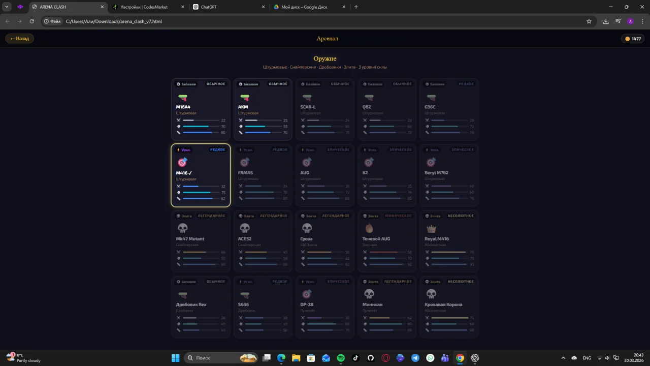Open the Chrome downloads icon
Viewport: 650px width, 366px height.
(606, 21)
